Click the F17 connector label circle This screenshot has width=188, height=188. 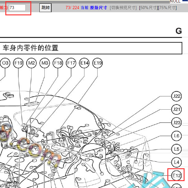(71, 63)
